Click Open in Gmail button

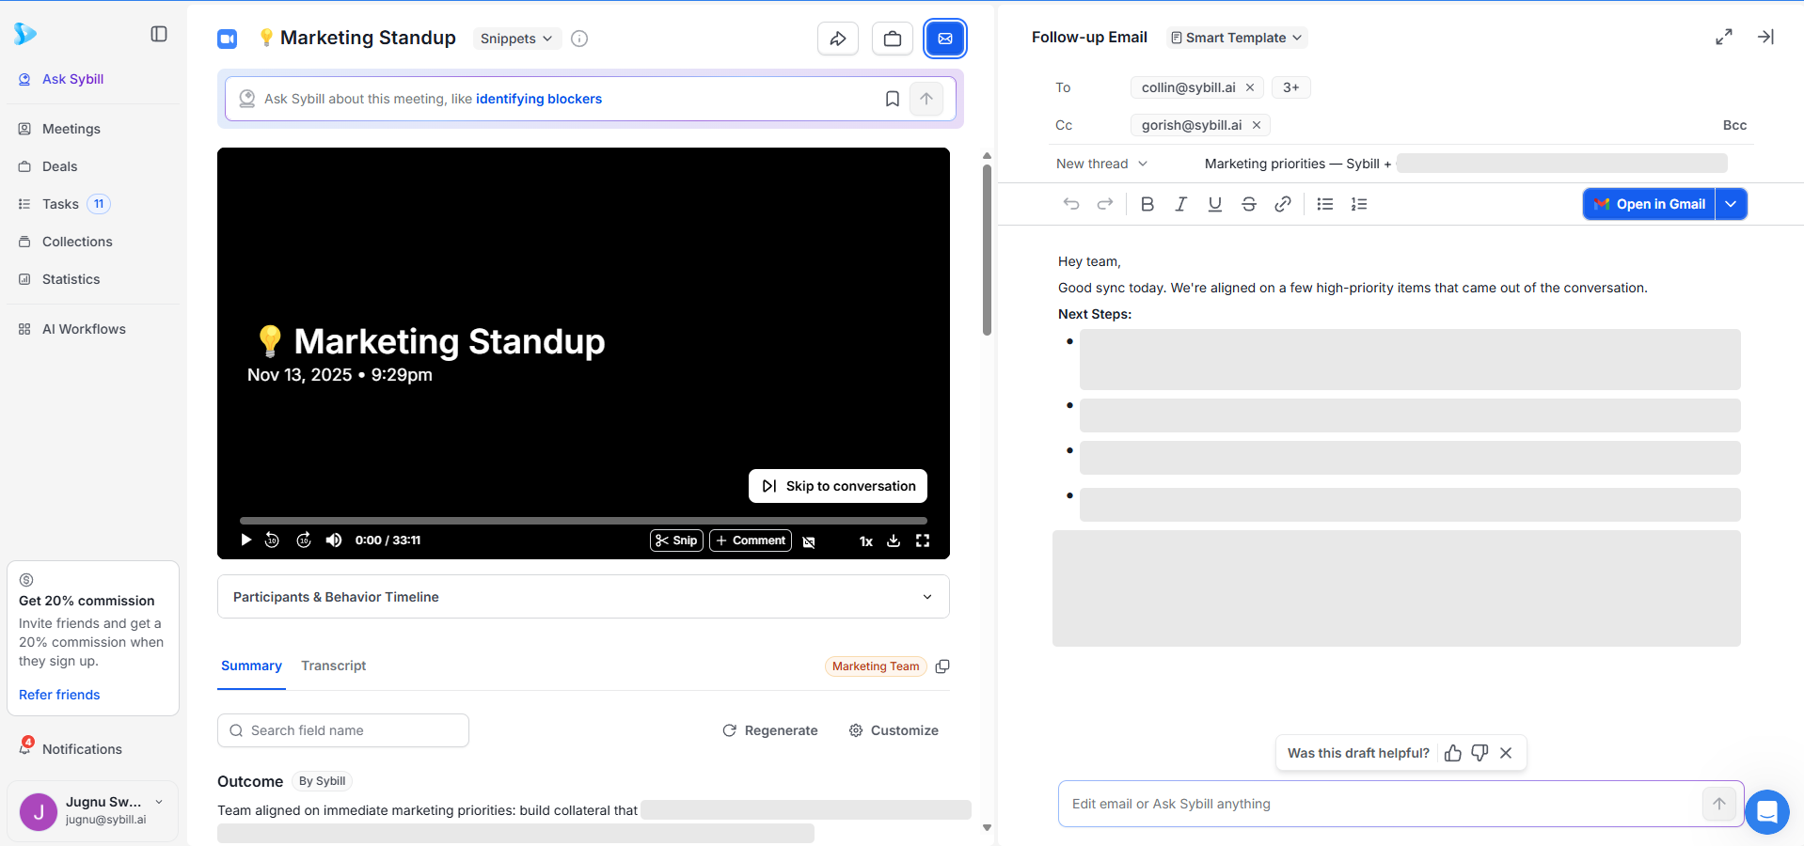pos(1649,204)
